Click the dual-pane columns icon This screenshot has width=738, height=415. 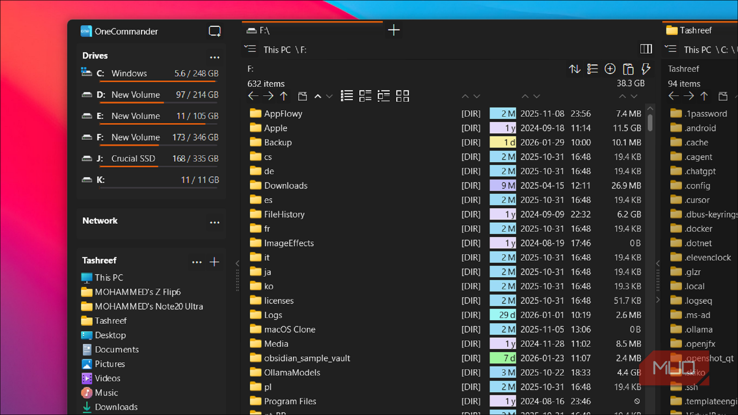coord(646,49)
